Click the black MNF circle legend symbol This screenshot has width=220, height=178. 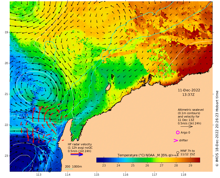click(x=178, y=152)
